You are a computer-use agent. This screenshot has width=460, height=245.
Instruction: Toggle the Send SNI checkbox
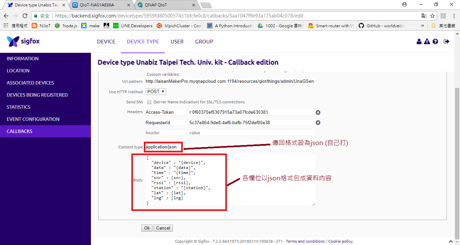[149, 102]
